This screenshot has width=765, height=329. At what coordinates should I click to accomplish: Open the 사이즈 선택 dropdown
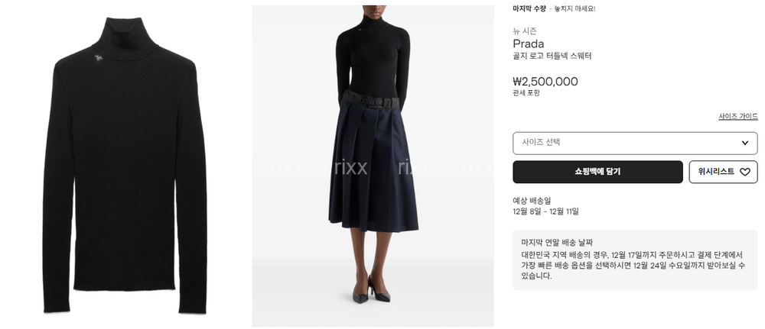(x=635, y=143)
